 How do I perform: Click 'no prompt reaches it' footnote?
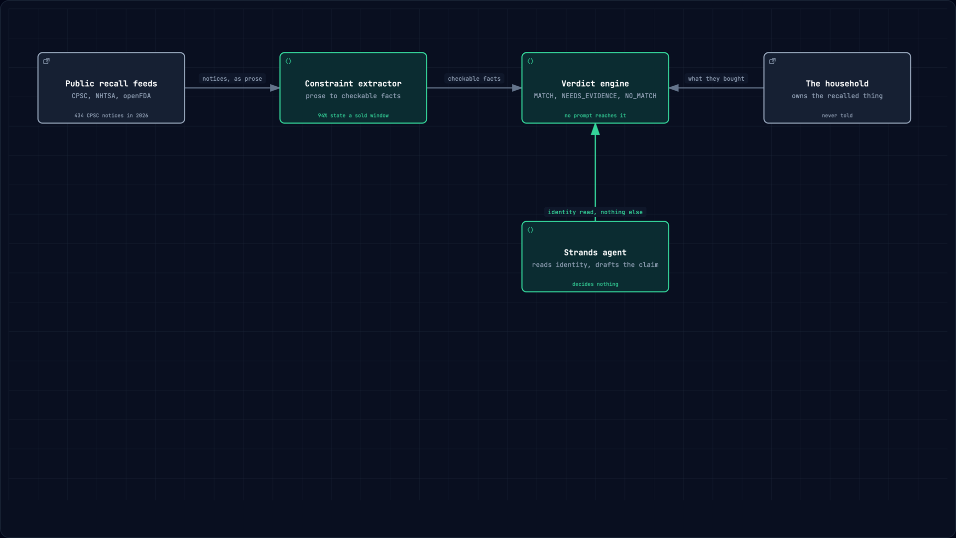(595, 116)
